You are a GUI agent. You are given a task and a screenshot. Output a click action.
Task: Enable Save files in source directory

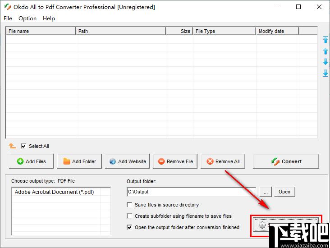point(129,205)
